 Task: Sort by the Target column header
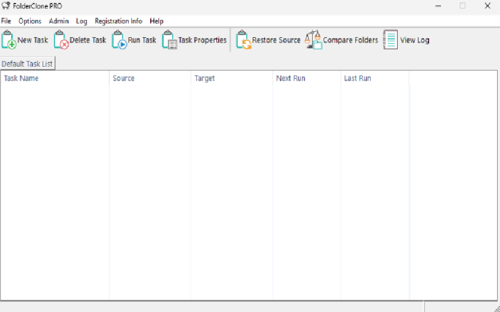[232, 78]
